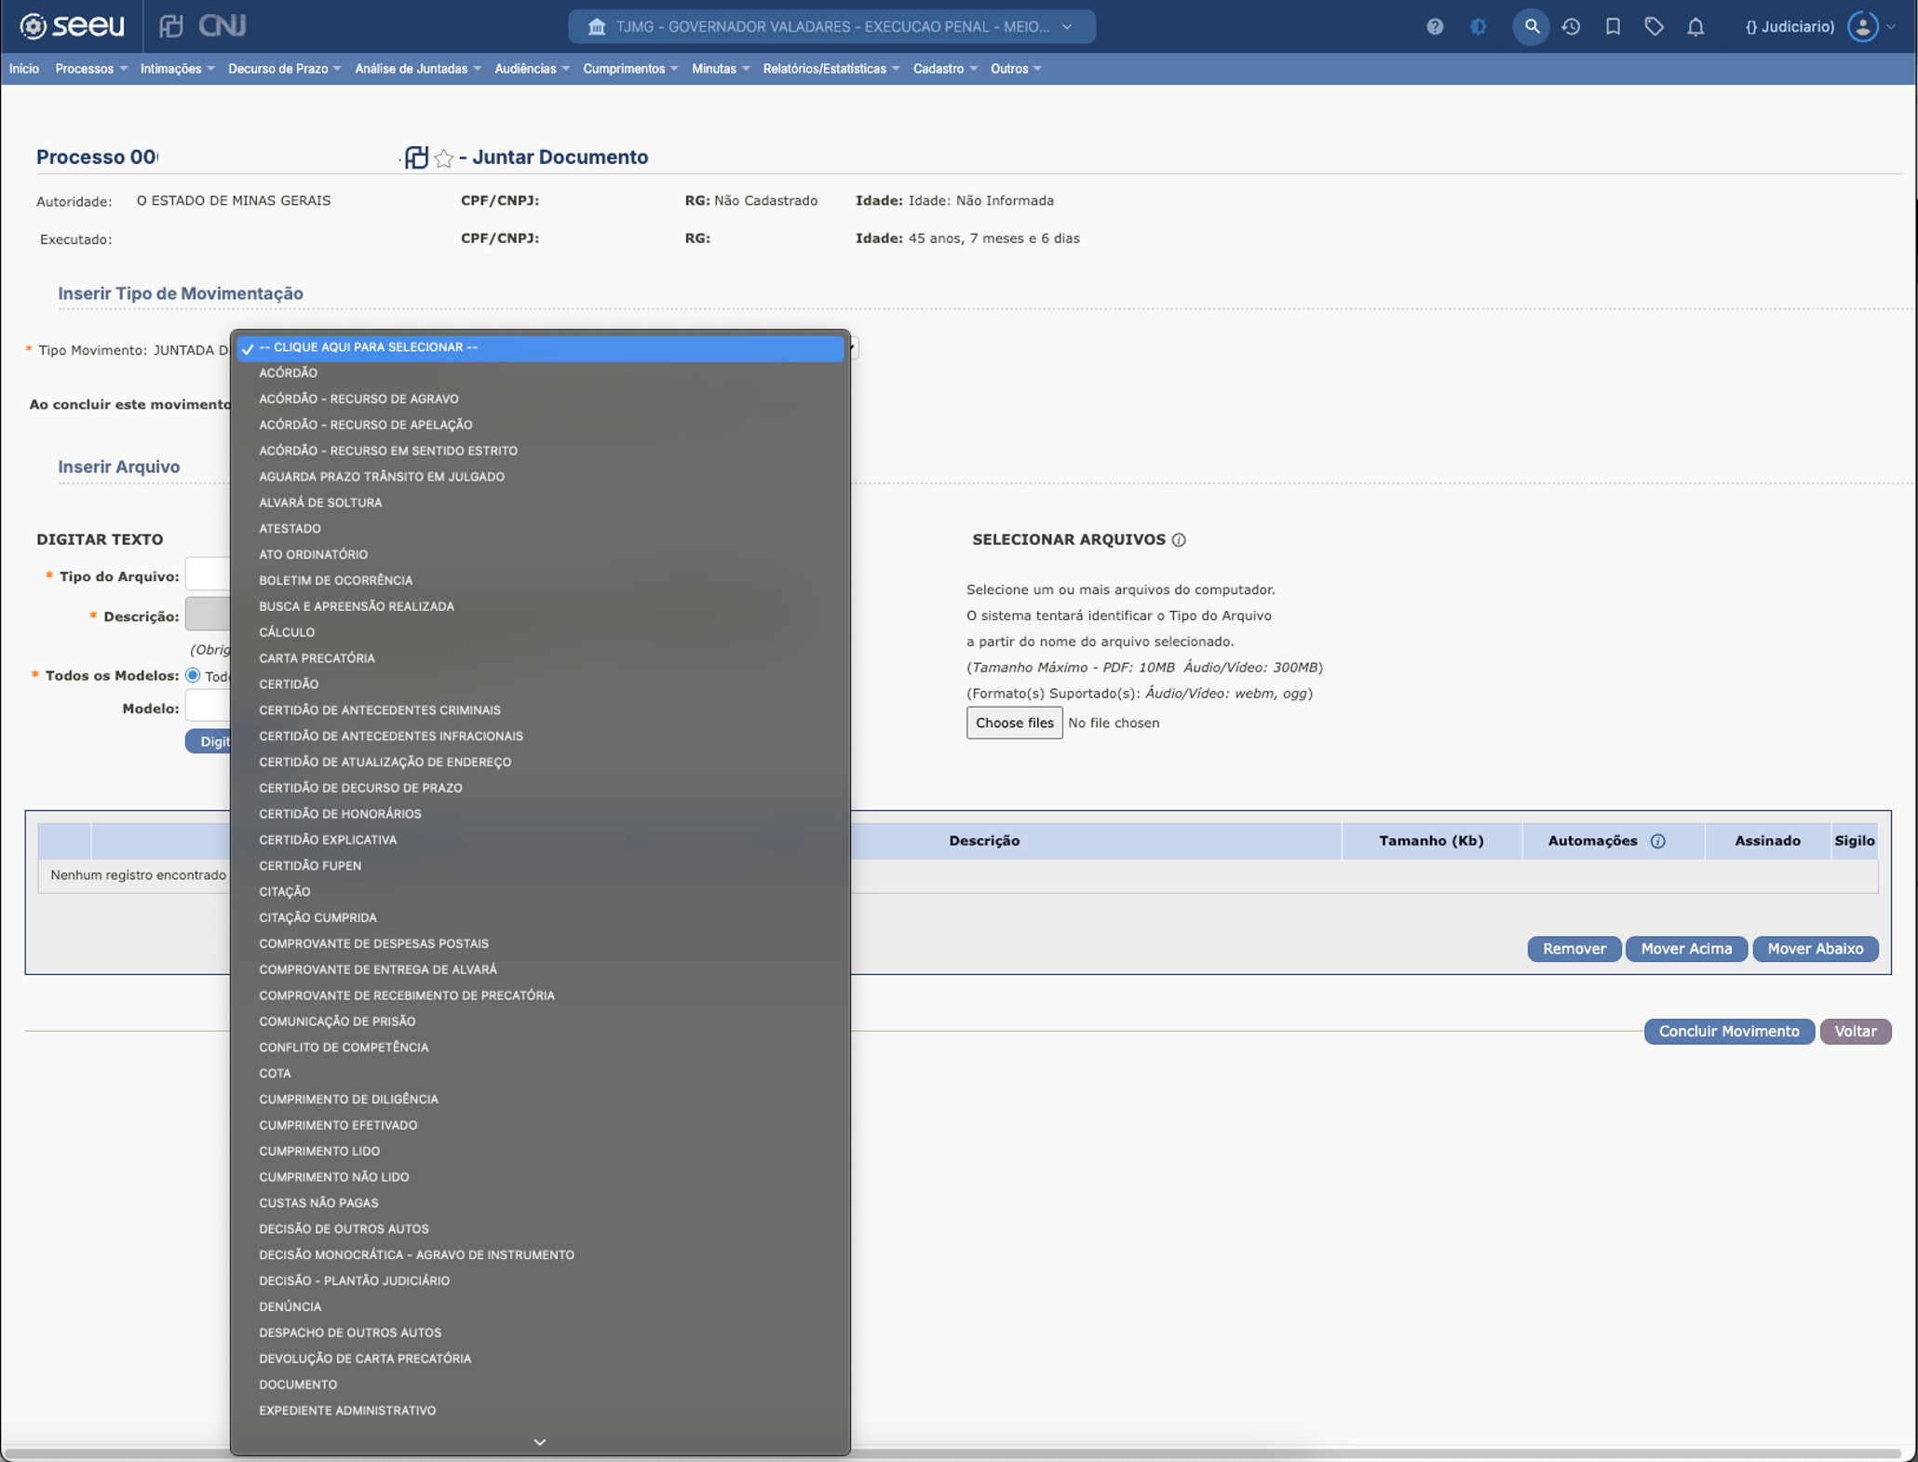Click the info icon beside SELECIONAR ARQUIVOS

pos(1179,540)
